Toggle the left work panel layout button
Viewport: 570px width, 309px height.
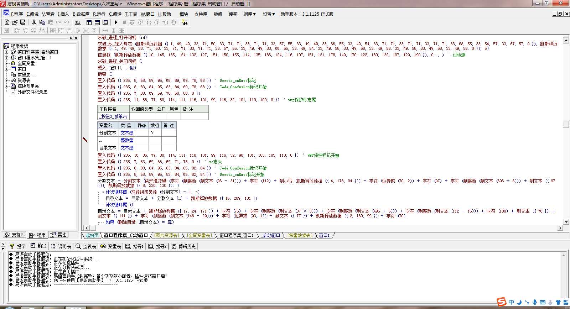point(89,22)
